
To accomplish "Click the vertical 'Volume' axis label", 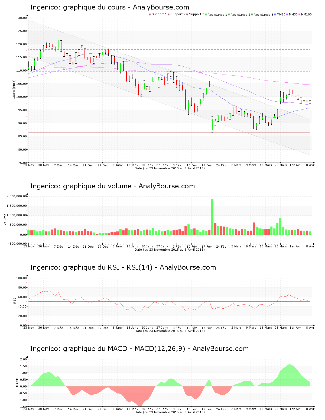I will (x=5, y=219).
